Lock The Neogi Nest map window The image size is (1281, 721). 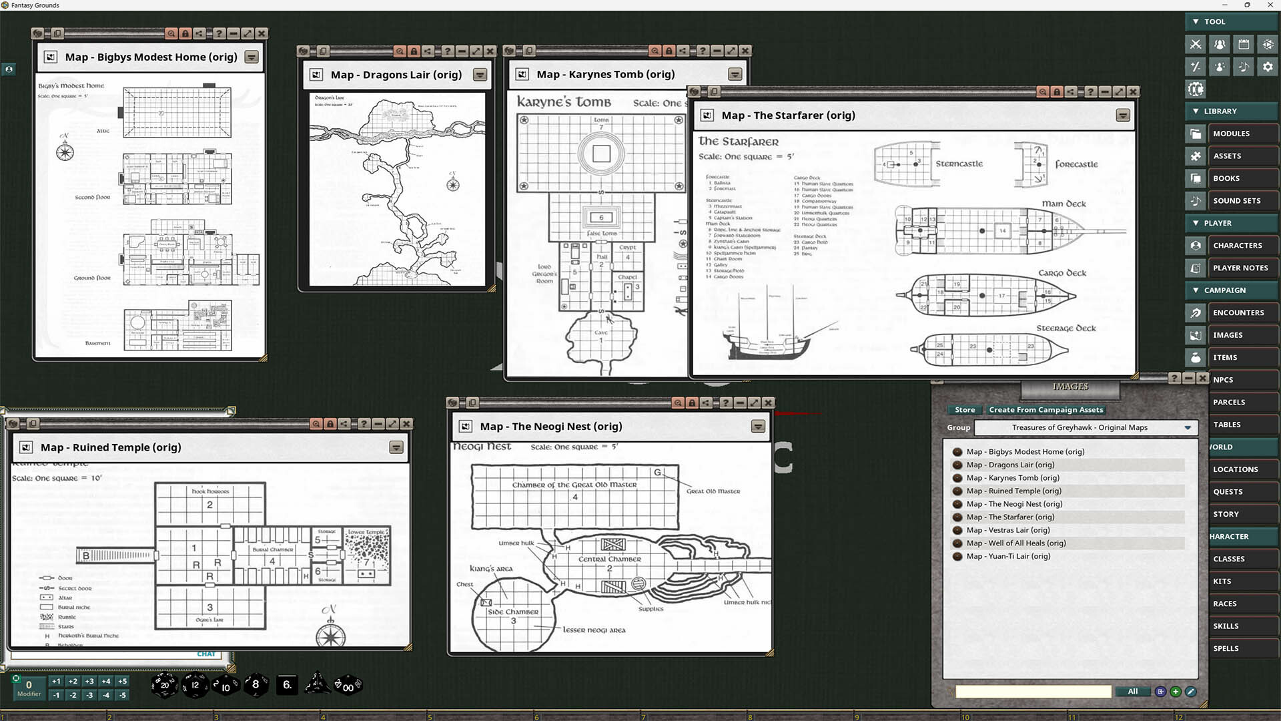tap(691, 403)
